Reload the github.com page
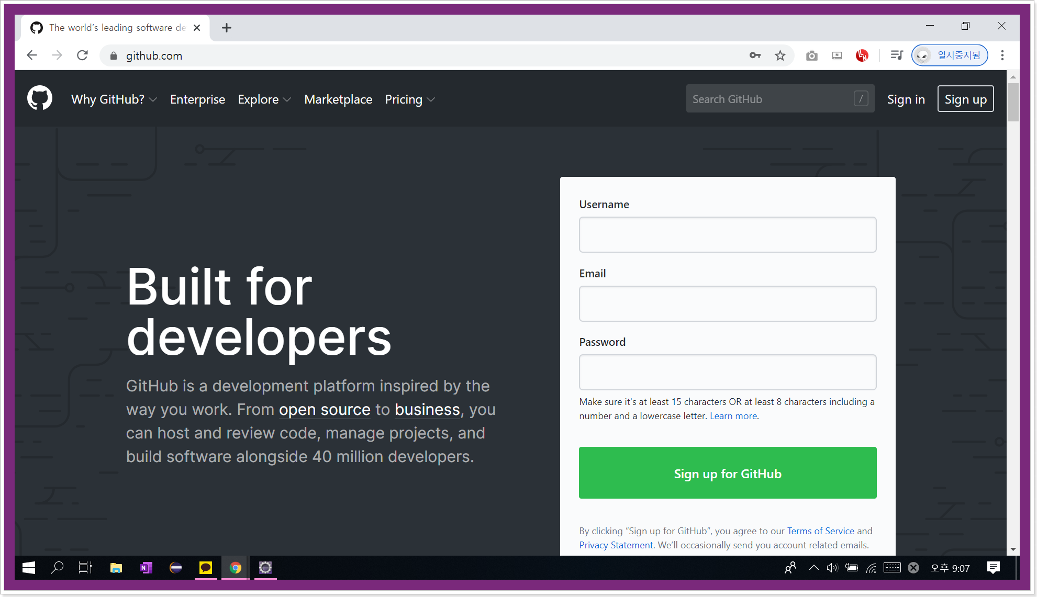This screenshot has width=1037, height=597. click(x=82, y=55)
